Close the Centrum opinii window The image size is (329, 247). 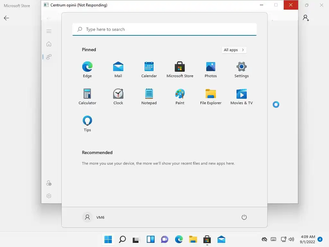[291, 5]
